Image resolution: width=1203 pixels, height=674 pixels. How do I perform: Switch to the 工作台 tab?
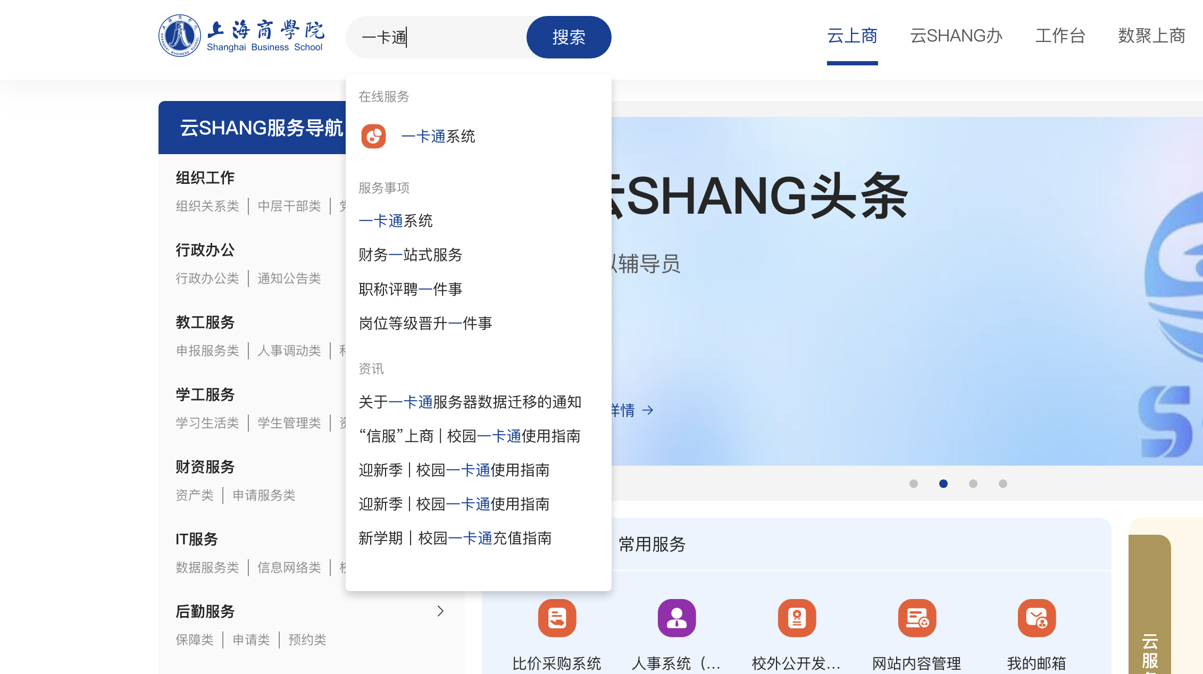(x=1060, y=36)
